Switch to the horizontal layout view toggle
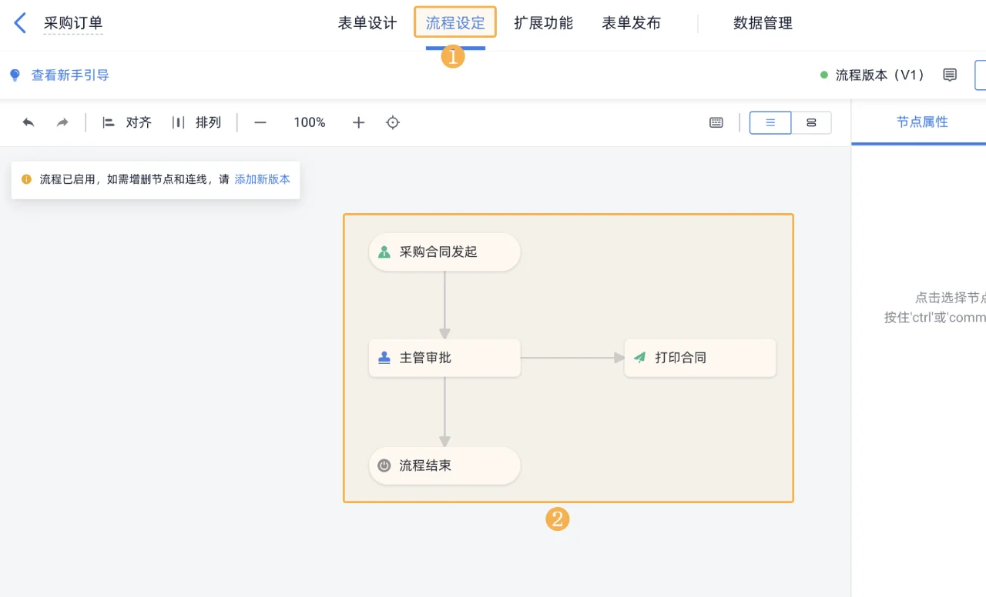 coord(812,122)
